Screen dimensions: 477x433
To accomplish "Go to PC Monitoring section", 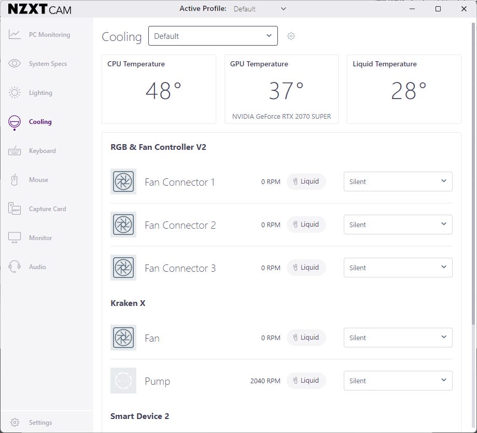I will click(50, 35).
